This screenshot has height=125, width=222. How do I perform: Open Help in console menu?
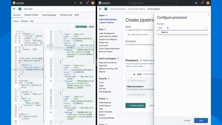[32, 21]
